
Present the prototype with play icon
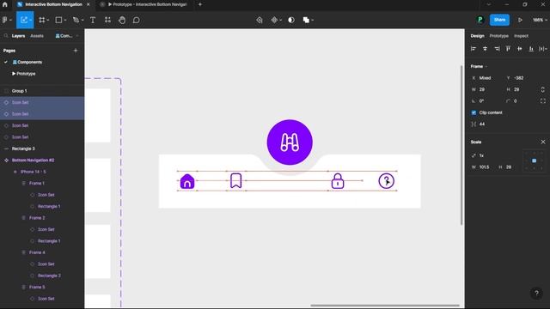pyautogui.click(x=520, y=20)
